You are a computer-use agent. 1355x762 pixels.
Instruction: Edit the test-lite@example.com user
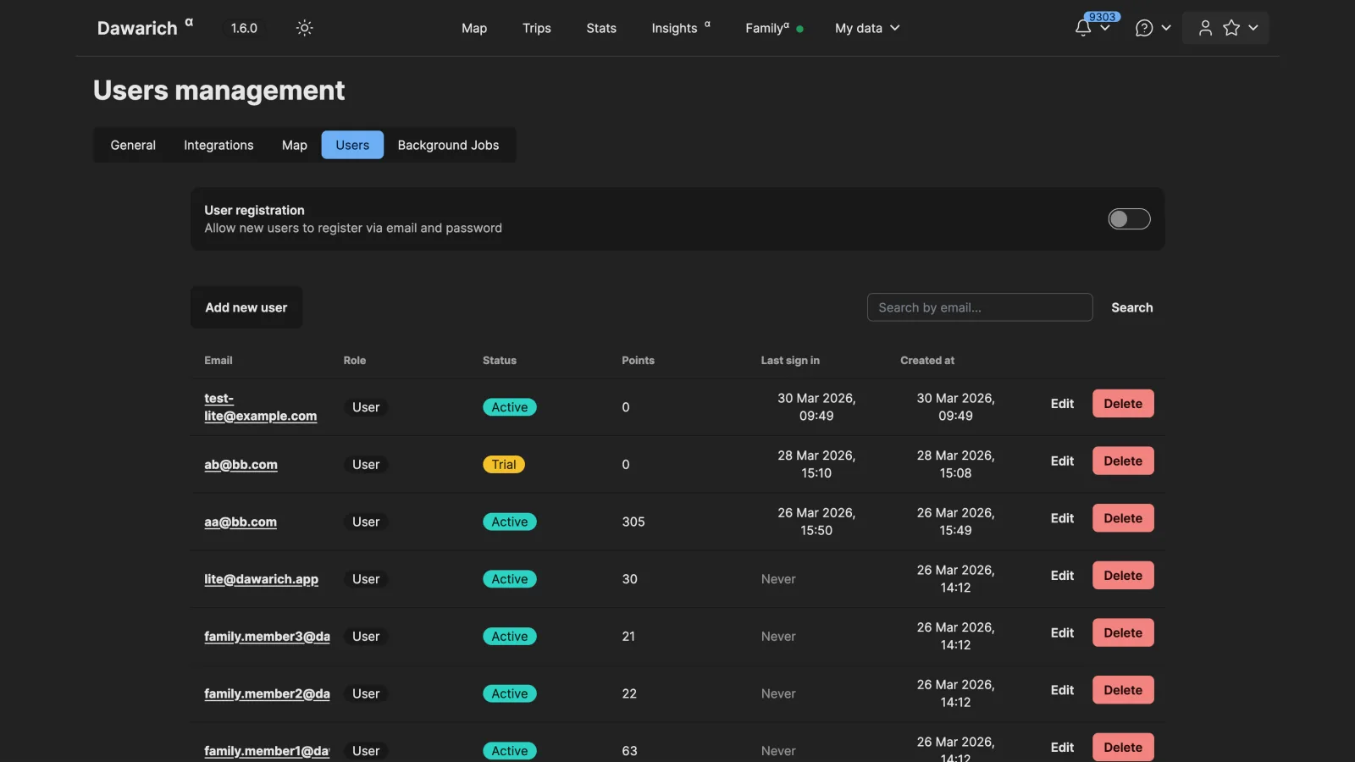[1062, 404]
